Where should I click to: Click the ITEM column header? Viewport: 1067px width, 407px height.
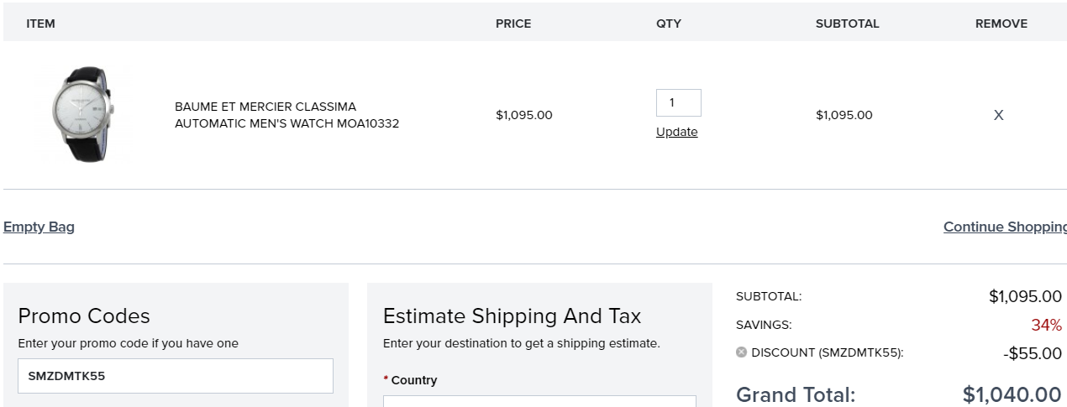click(40, 23)
